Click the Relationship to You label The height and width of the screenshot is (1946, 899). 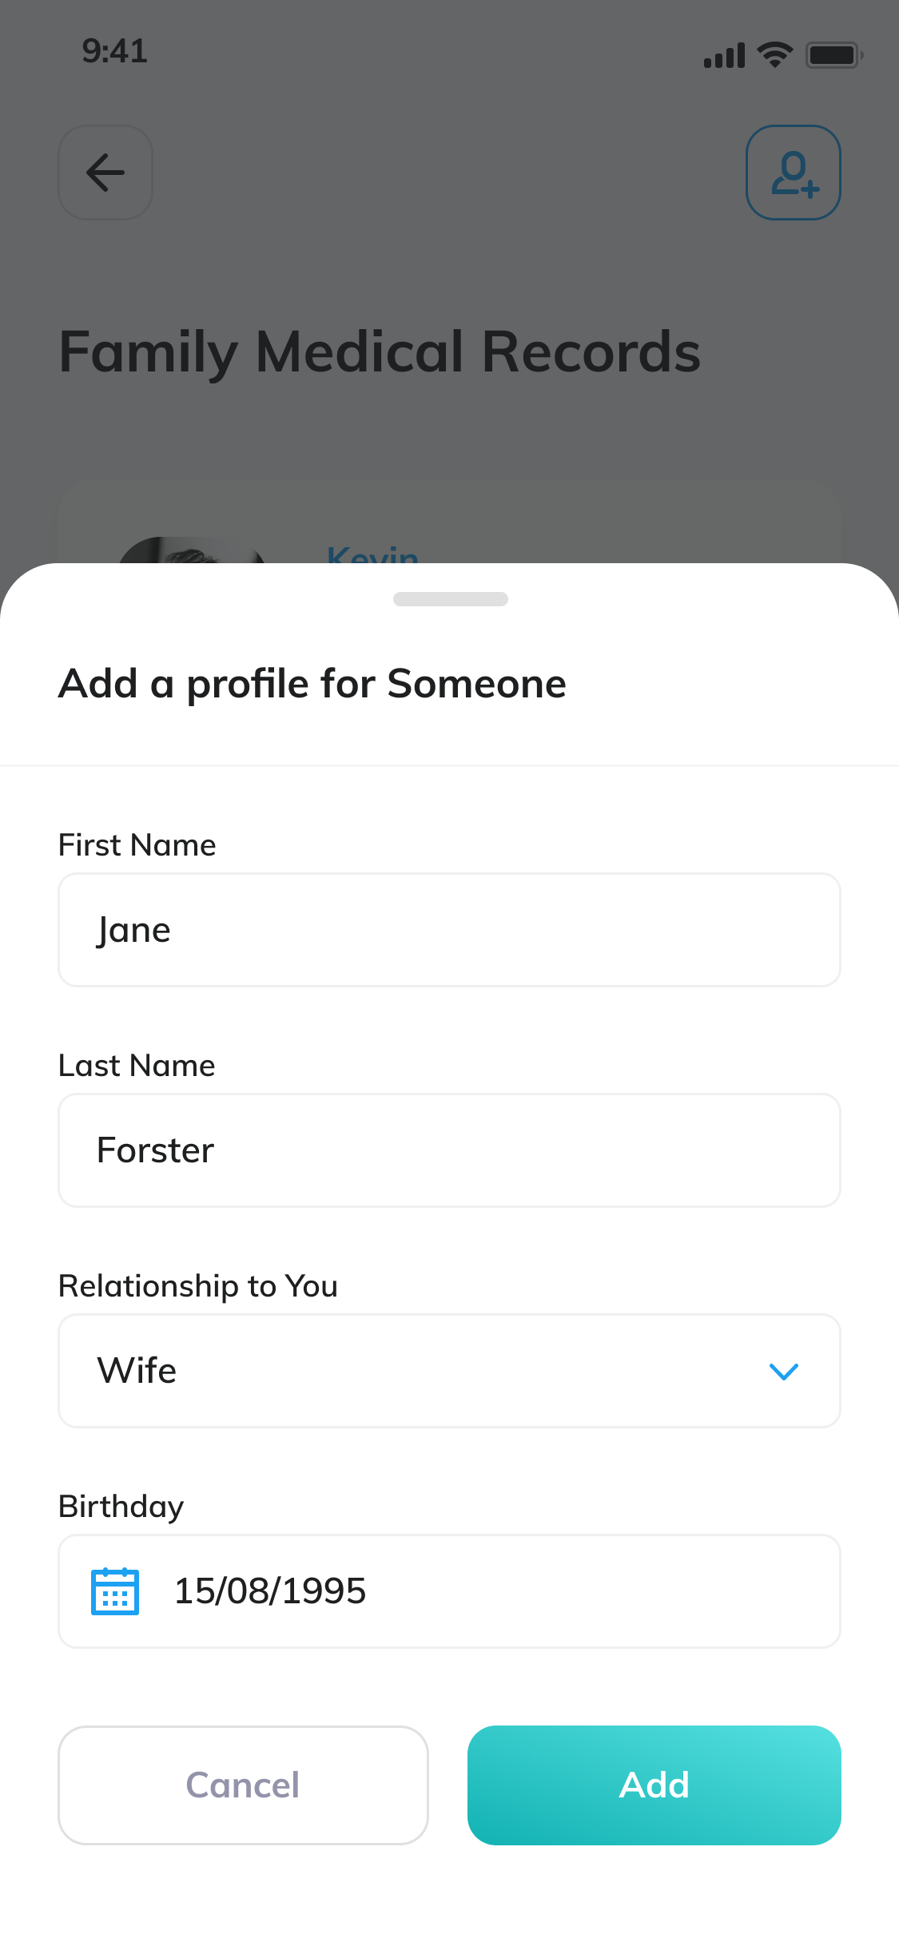coord(198,1286)
